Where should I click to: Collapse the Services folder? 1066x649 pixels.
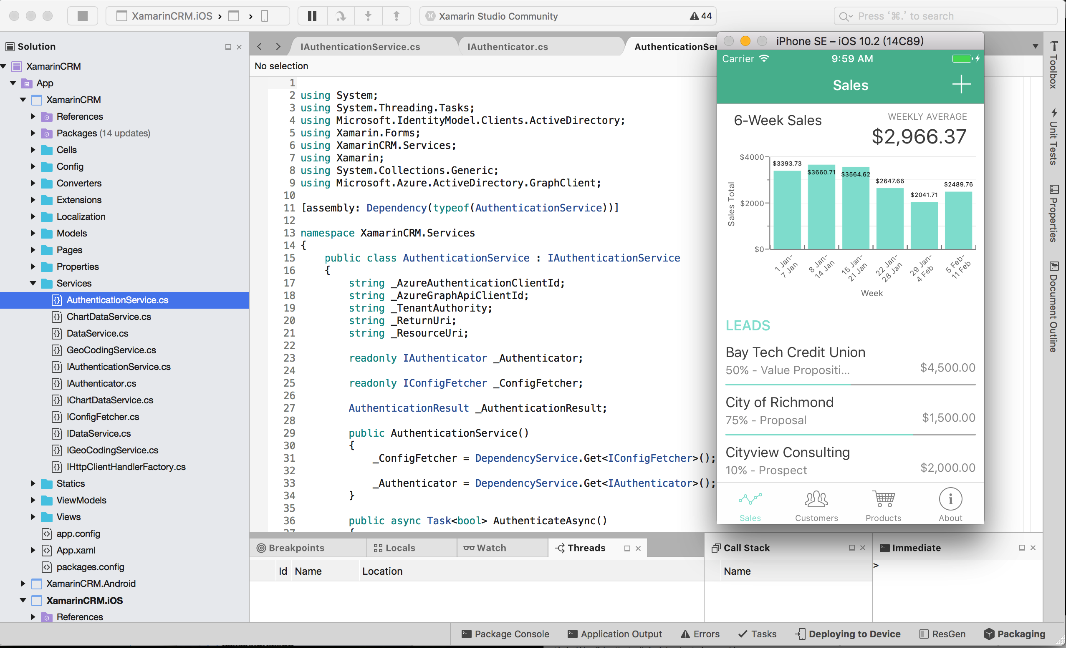click(x=33, y=283)
